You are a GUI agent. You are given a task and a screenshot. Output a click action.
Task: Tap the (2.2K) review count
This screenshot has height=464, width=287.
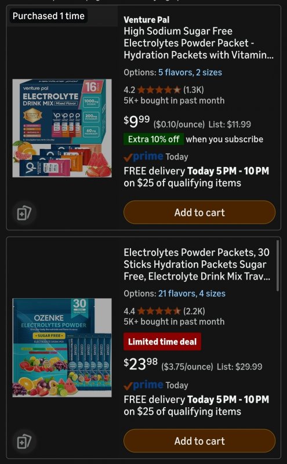[194, 311]
